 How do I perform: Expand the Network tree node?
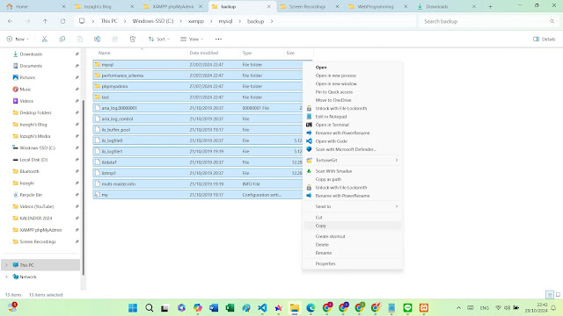pos(6,276)
